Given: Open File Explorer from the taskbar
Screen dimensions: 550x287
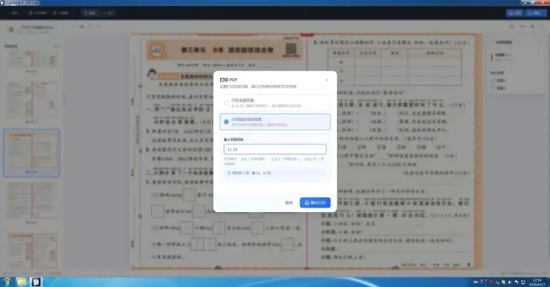Looking at the screenshot, I should pos(22,282).
